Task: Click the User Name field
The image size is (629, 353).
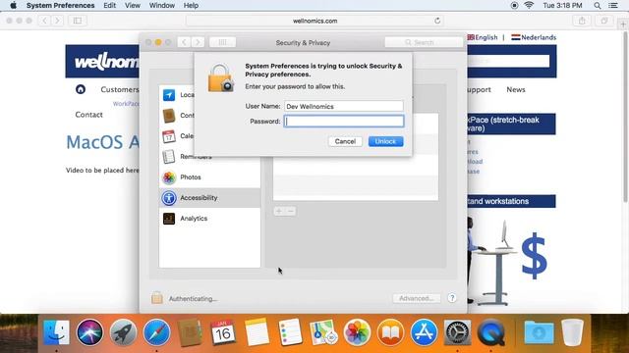Action: point(344,106)
